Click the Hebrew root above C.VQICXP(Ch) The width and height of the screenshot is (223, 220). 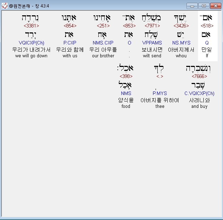pos(198,85)
